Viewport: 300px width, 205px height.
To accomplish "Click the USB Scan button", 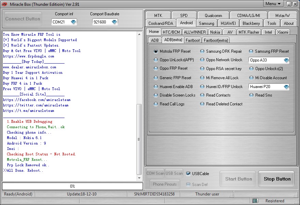I will point(174,173).
